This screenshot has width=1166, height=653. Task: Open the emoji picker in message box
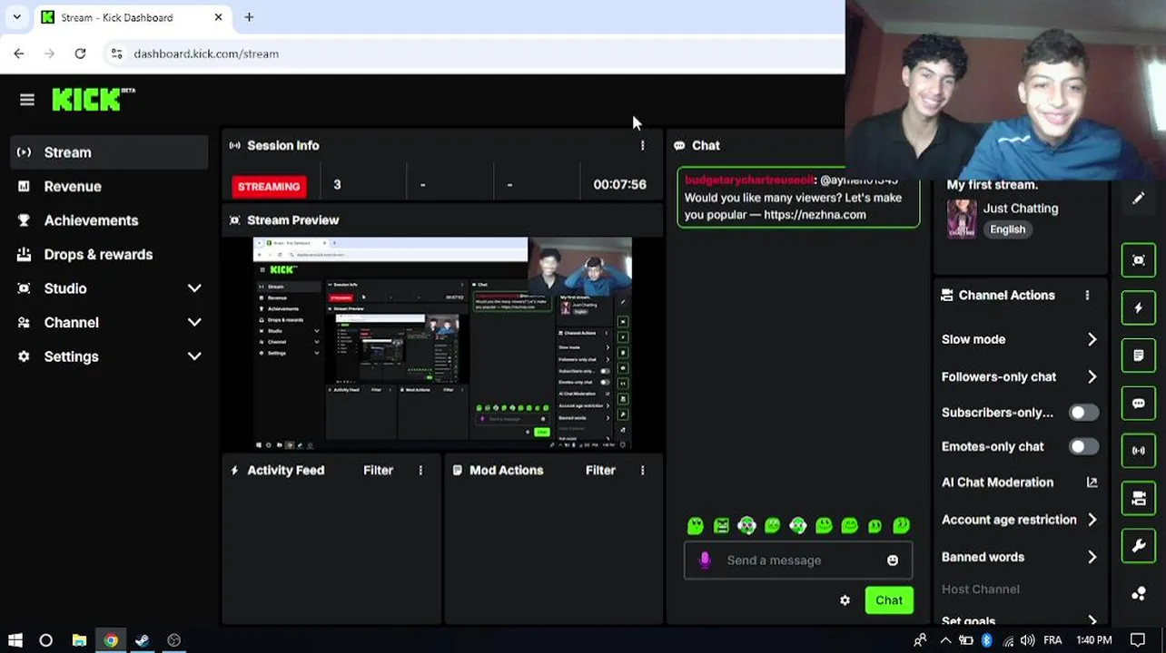(x=893, y=560)
